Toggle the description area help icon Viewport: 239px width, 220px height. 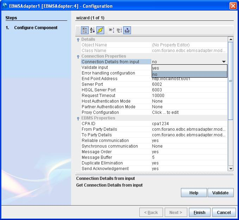click(127, 30)
